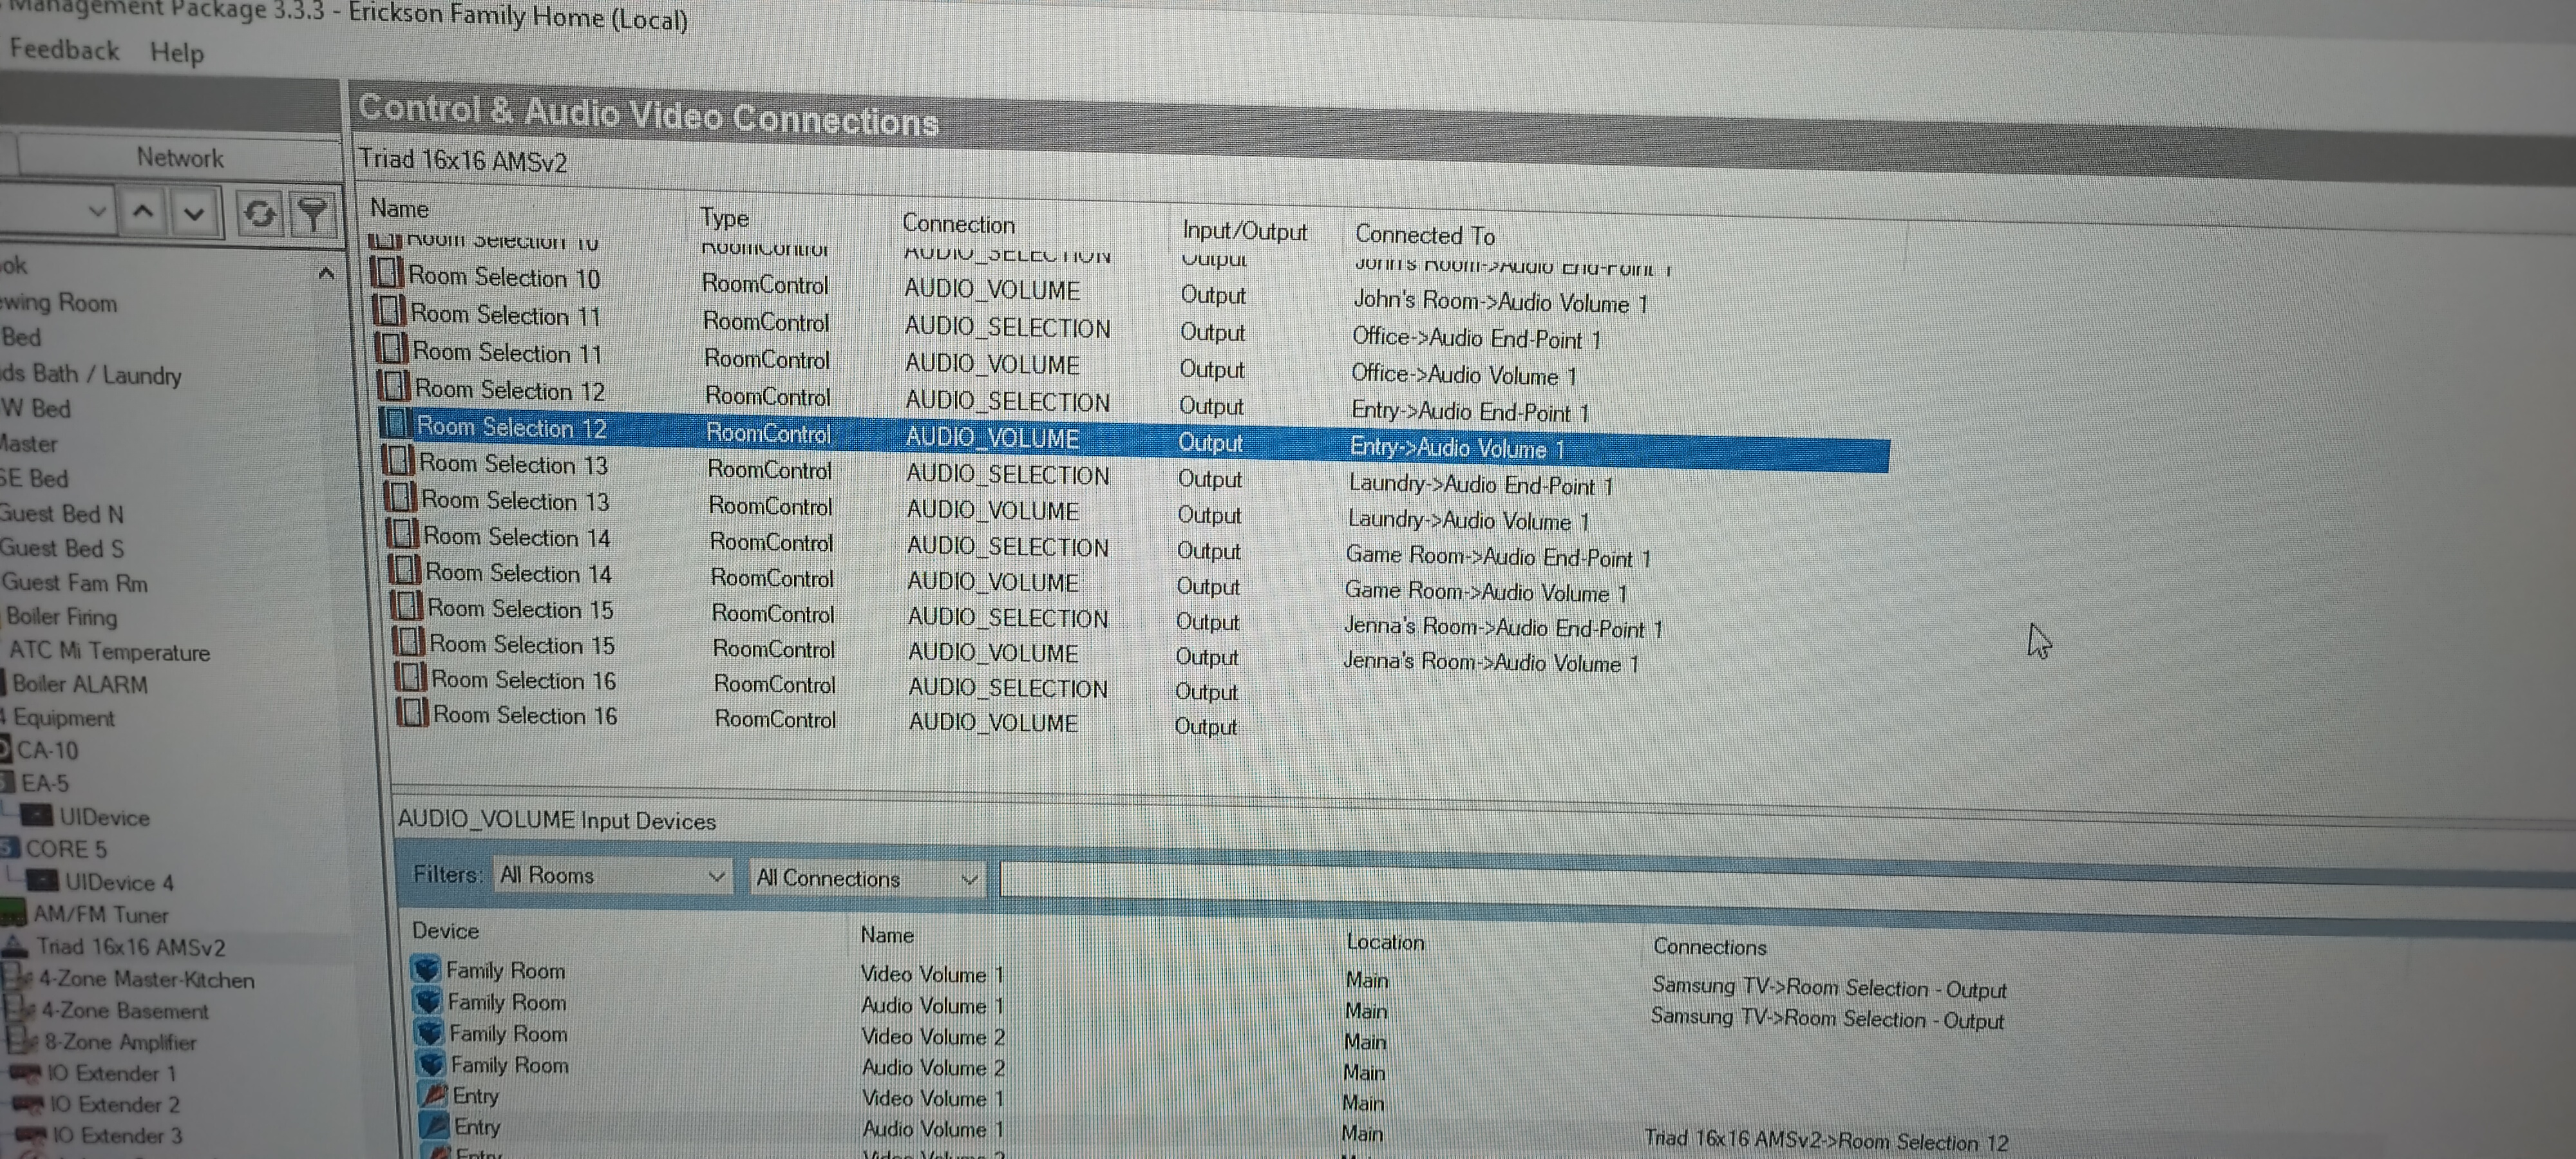The image size is (2576, 1159).
Task: Click the Device column header in the lower list
Action: pos(446,930)
